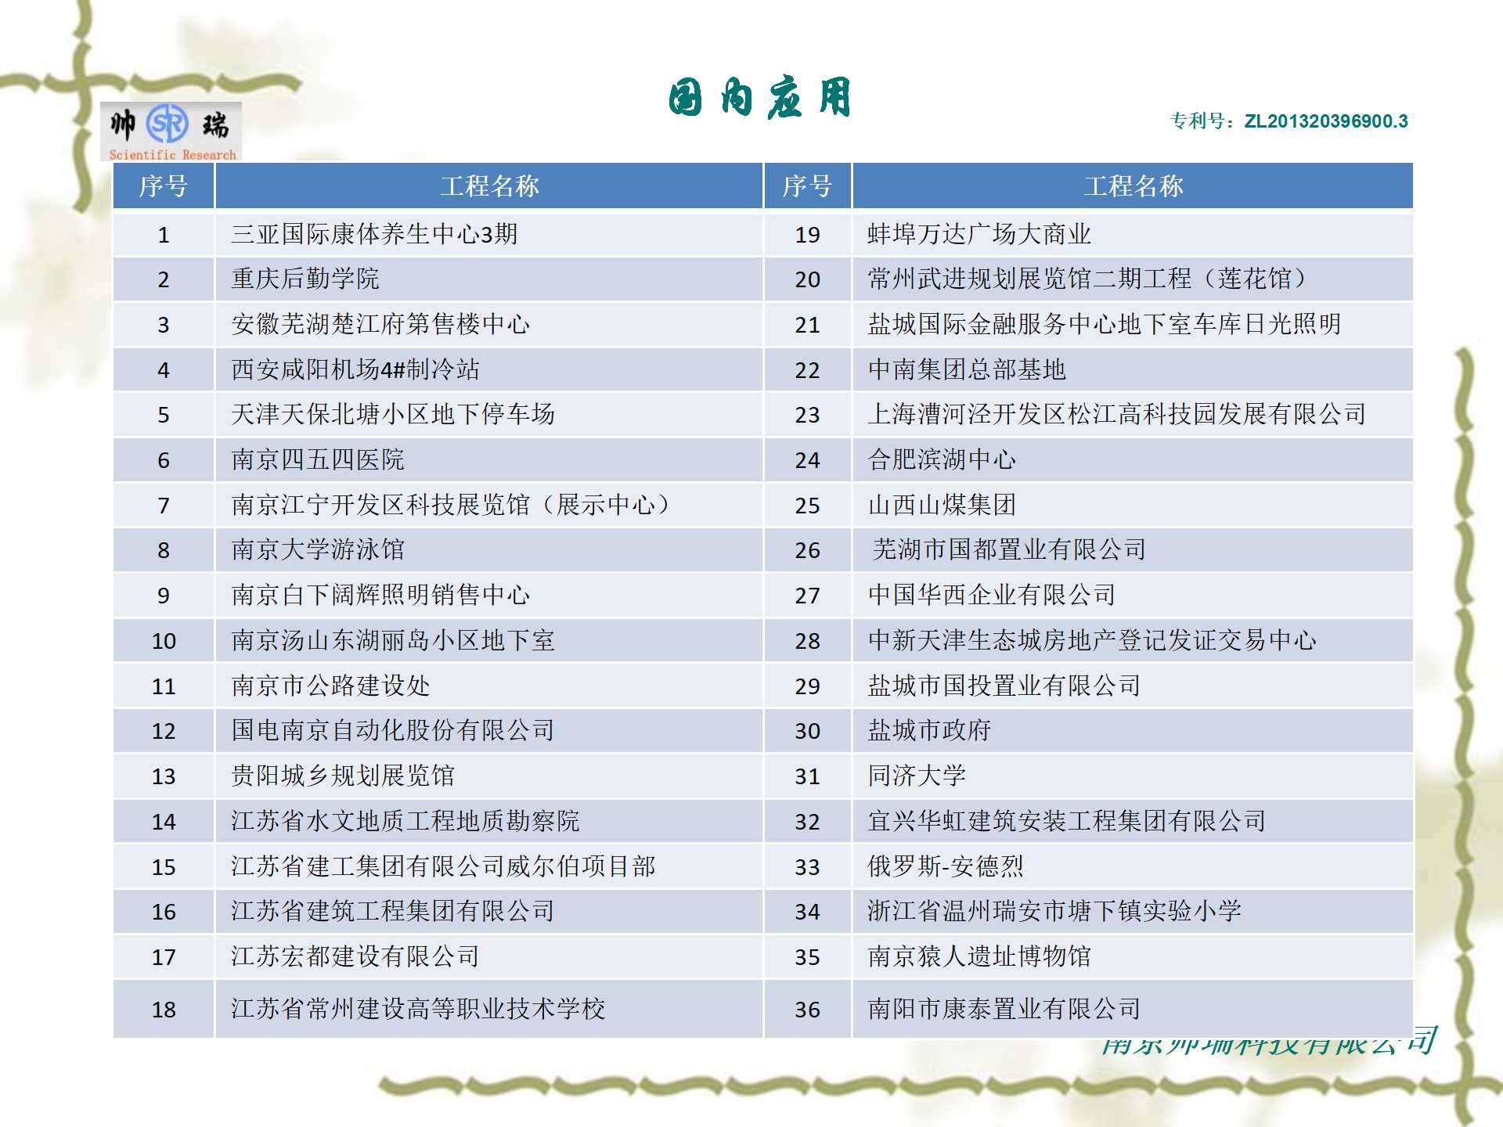Select 中南集团总部基地 cell

click(x=1133, y=369)
